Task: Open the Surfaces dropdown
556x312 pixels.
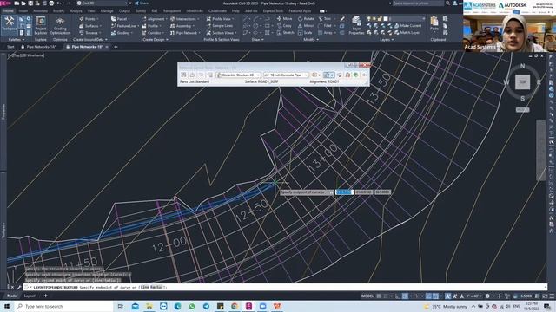Action: (90, 26)
